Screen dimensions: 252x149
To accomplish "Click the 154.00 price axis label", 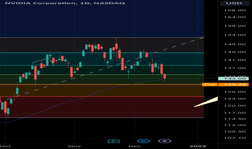I will click(235, 35).
